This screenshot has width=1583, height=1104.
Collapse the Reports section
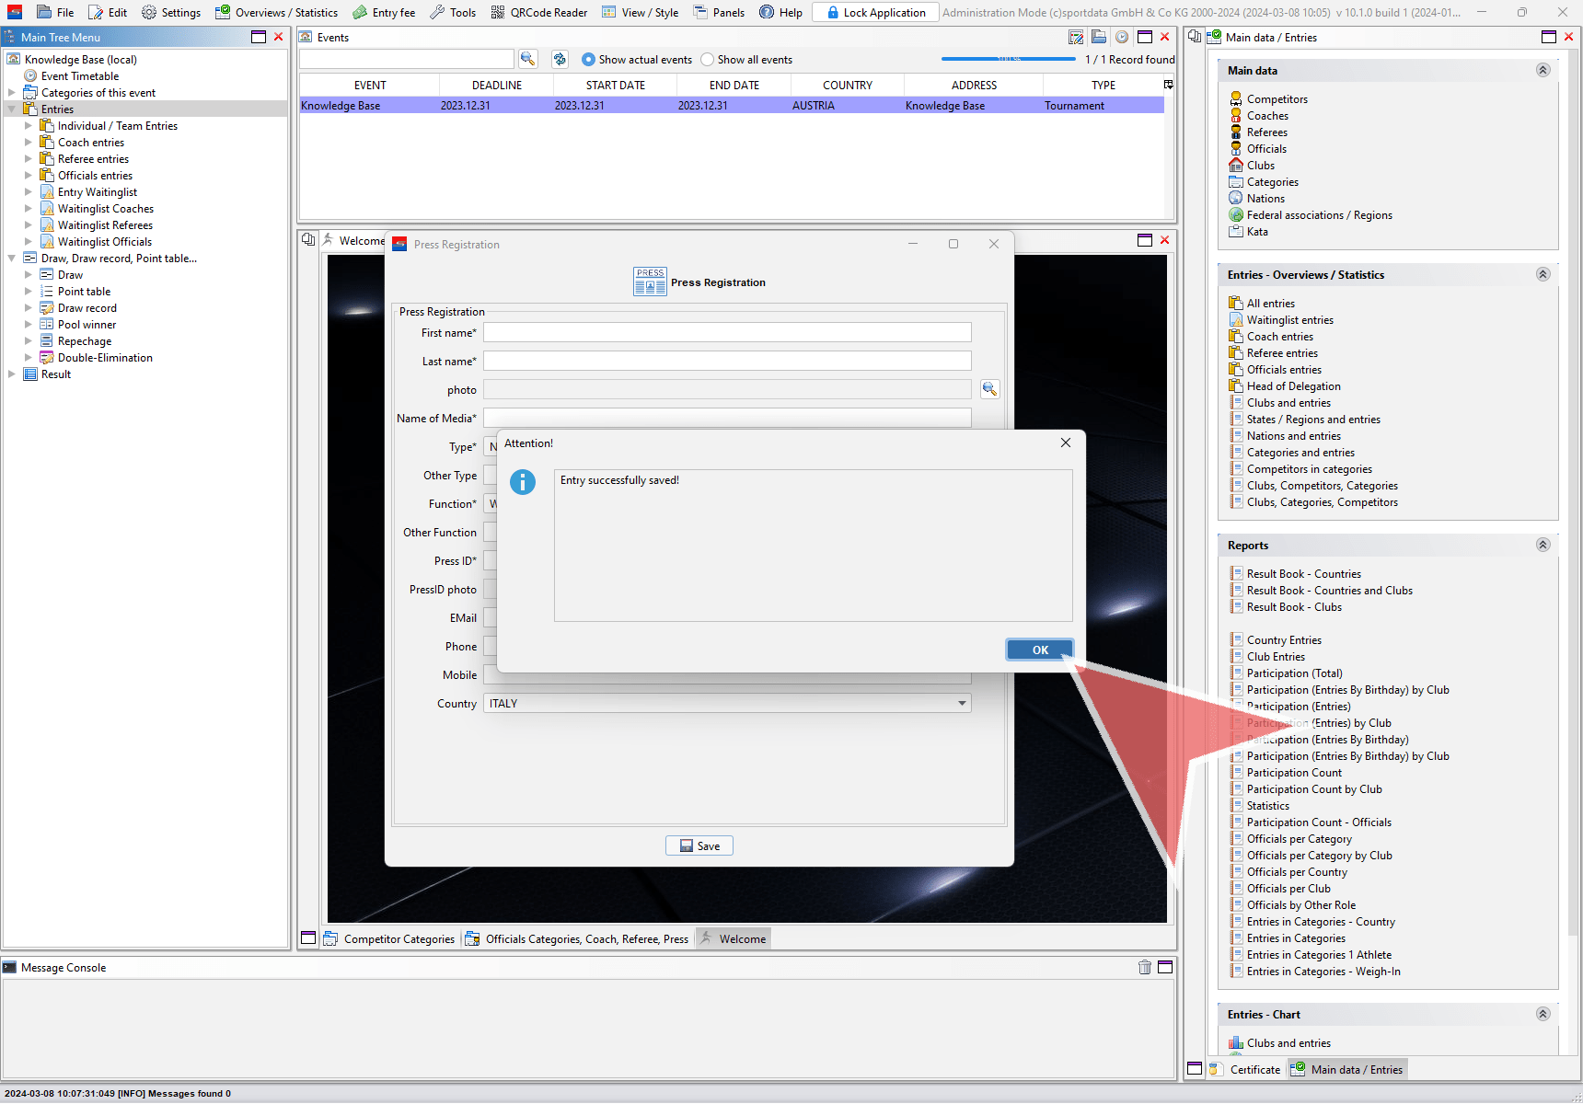1543,546
